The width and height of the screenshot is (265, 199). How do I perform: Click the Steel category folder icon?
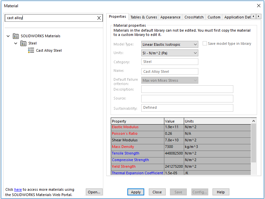(x=23, y=43)
